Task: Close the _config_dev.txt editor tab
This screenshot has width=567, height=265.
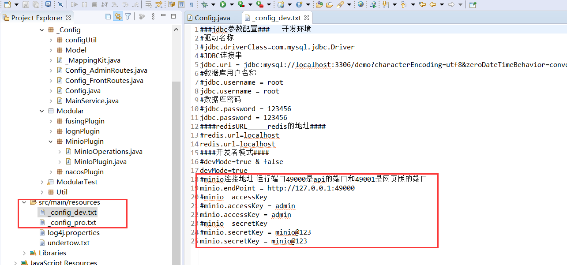Action: pyautogui.click(x=306, y=18)
